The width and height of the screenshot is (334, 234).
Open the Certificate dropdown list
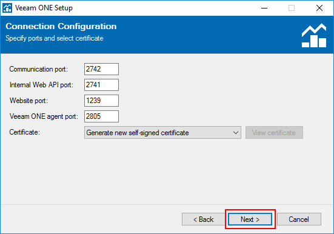click(x=162, y=133)
